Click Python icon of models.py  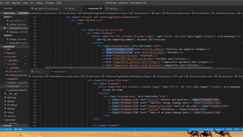tap(5, 105)
